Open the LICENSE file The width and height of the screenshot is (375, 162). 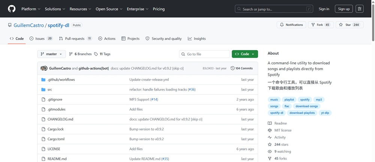(54, 149)
